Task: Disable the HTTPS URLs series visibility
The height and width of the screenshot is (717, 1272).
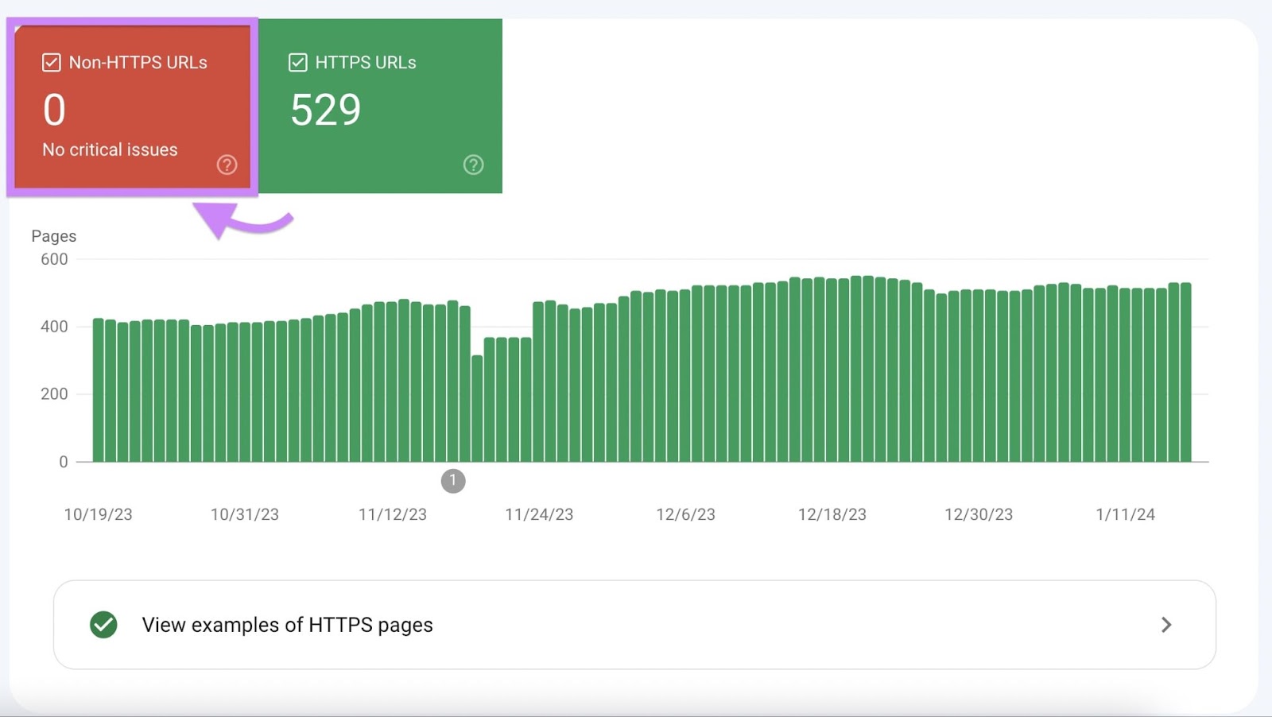Action: pos(297,62)
